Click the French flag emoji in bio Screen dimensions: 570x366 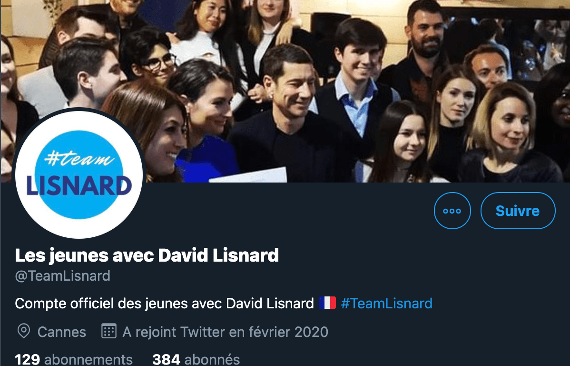point(327,303)
